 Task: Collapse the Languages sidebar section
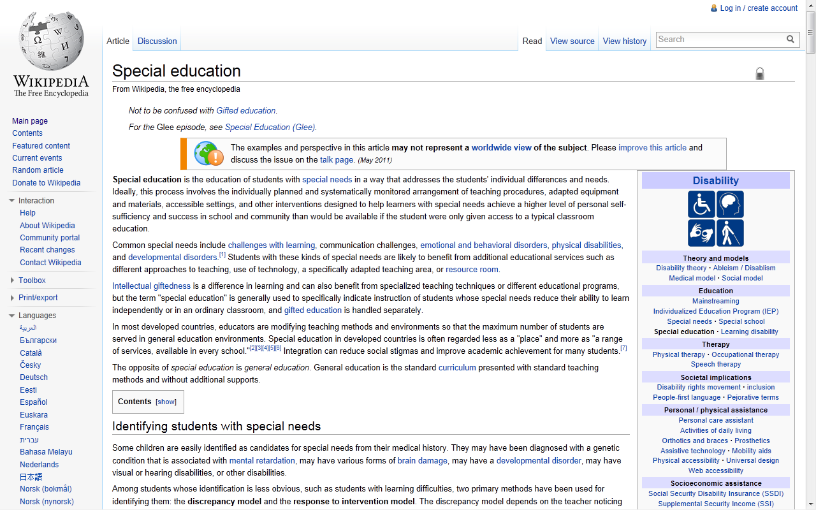click(11, 316)
